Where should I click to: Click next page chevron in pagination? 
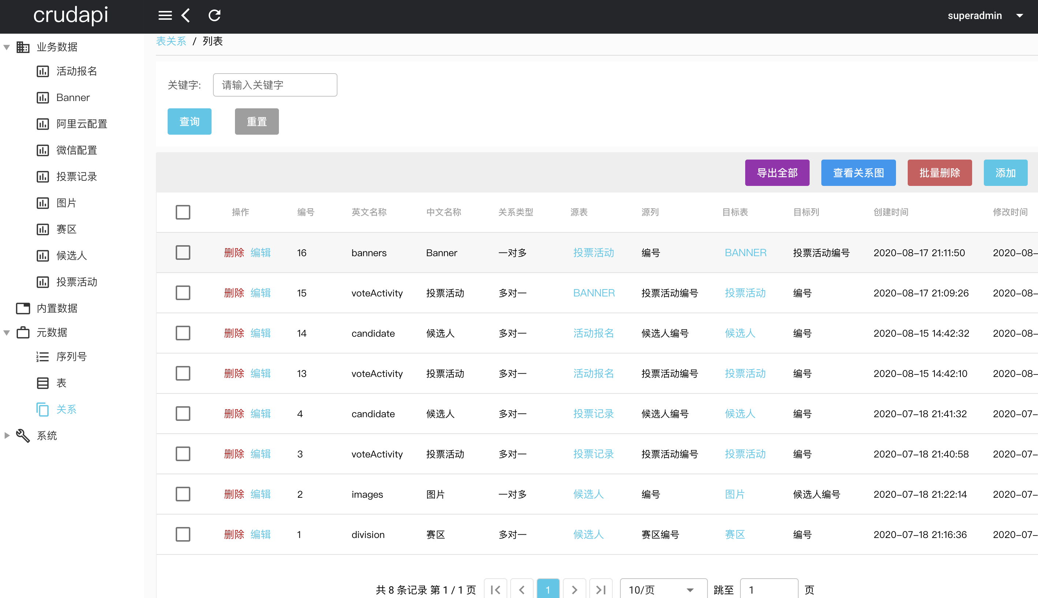[574, 590]
